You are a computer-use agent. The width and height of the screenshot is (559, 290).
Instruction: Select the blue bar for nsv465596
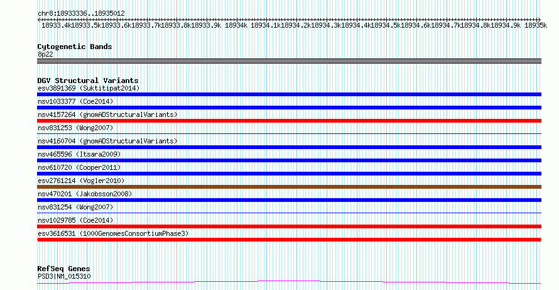pyautogui.click(x=289, y=160)
